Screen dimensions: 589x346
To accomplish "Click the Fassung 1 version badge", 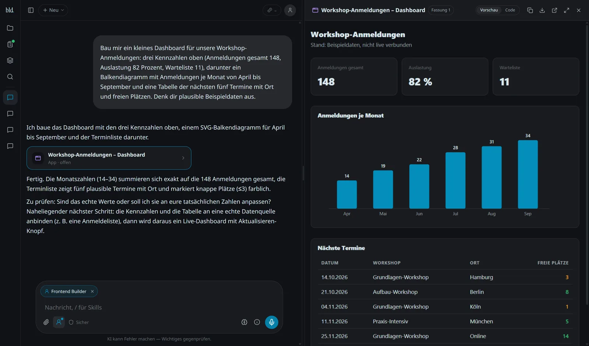I will 441,10.
